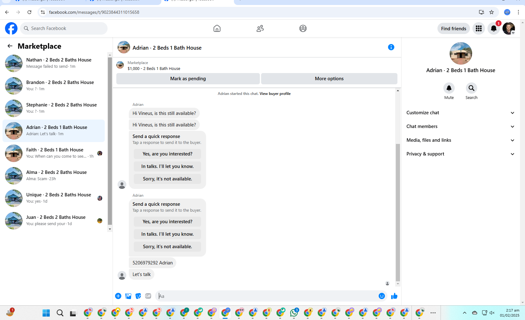The image size is (525, 320).
Task: Click the "5206979292 Adrian" message
Action: [153, 263]
